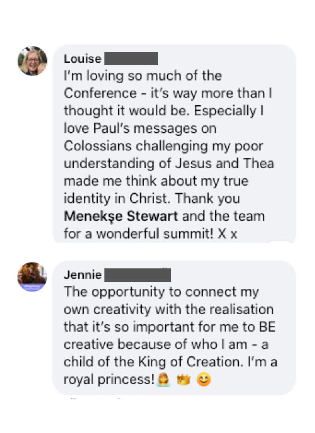
Task: Open Louise's profile picture
Action: point(32,61)
